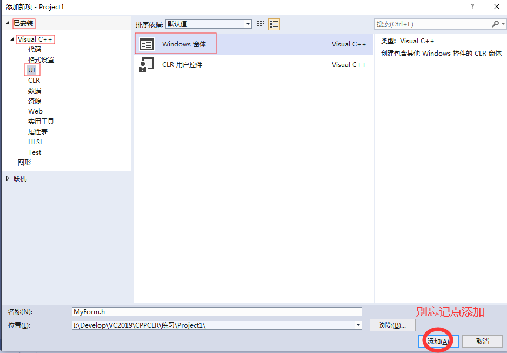507x353 pixels.
Task: Expand the 联机 section
Action: tap(8, 178)
